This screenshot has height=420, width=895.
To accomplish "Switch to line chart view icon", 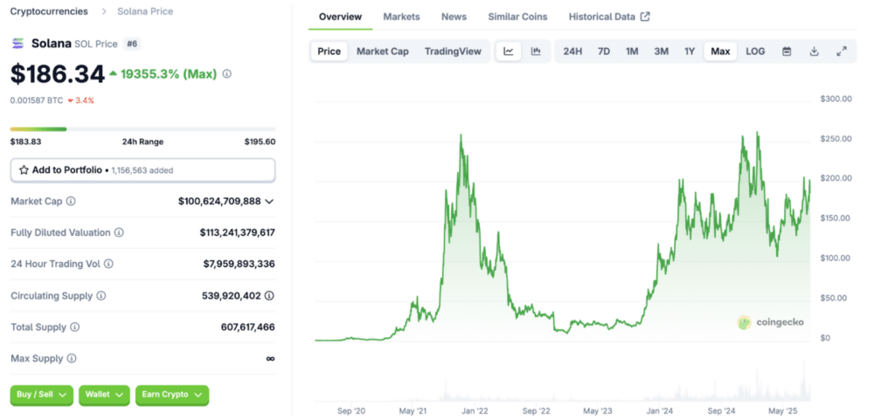I will (509, 52).
